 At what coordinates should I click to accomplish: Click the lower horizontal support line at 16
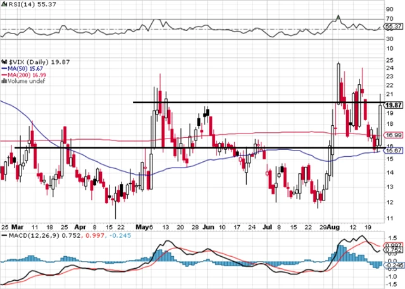pyautogui.click(x=190, y=148)
